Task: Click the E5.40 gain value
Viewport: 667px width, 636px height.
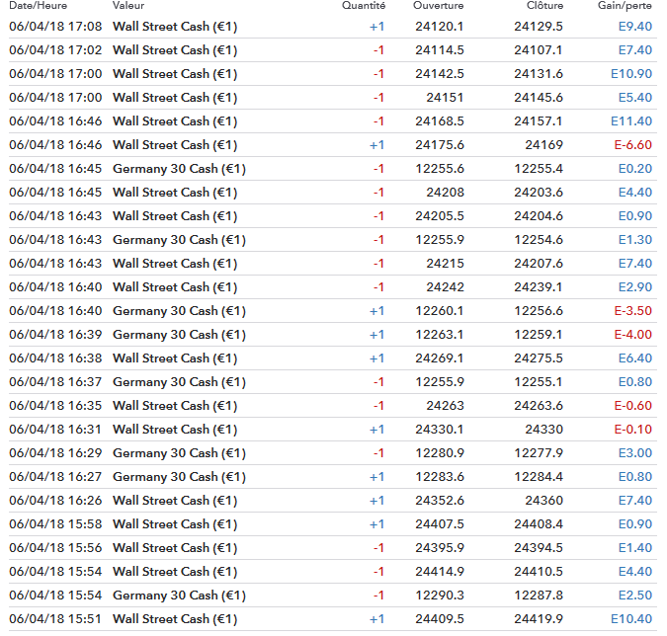Action: click(x=635, y=98)
